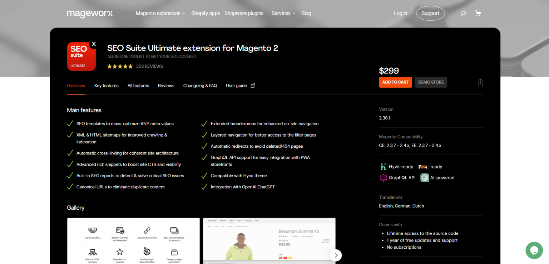Open the DEMO STORE page
This screenshot has width=549, height=264.
(431, 82)
